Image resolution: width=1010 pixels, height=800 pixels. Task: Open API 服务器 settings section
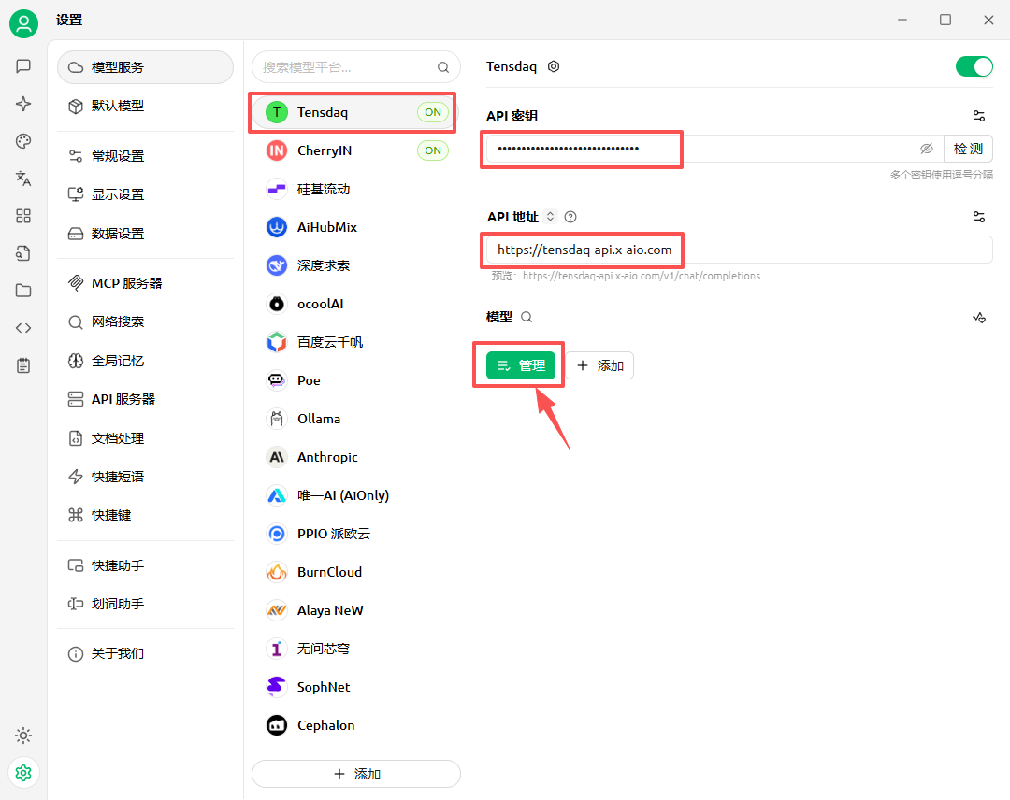[x=145, y=399]
